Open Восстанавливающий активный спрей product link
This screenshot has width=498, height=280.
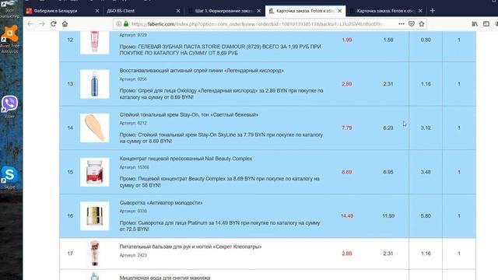(202, 71)
